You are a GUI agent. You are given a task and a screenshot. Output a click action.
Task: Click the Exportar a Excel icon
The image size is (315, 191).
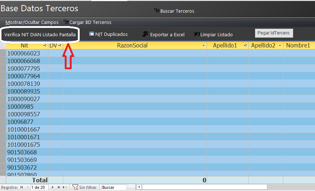pos(145,34)
